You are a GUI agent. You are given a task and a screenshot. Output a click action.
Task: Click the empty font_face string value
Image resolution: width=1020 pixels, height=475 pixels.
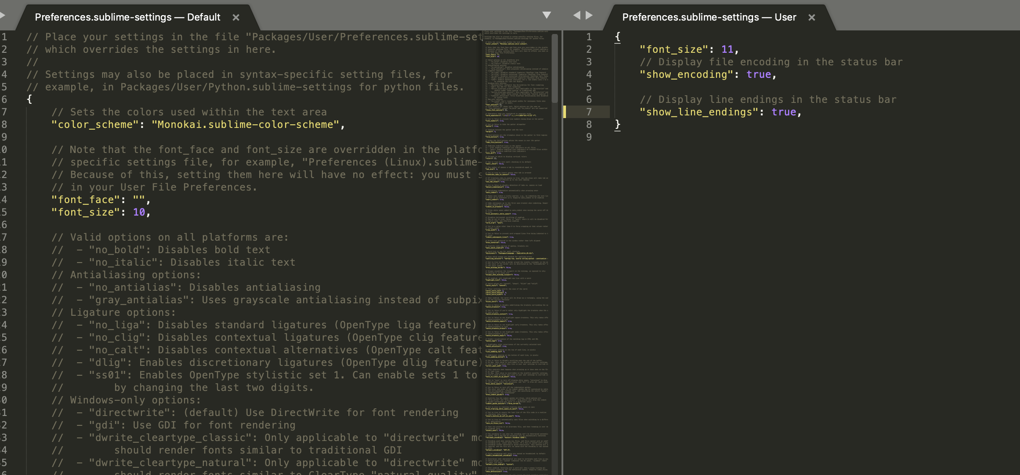[x=141, y=199]
